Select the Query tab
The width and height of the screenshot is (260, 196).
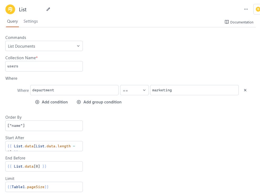tap(12, 21)
